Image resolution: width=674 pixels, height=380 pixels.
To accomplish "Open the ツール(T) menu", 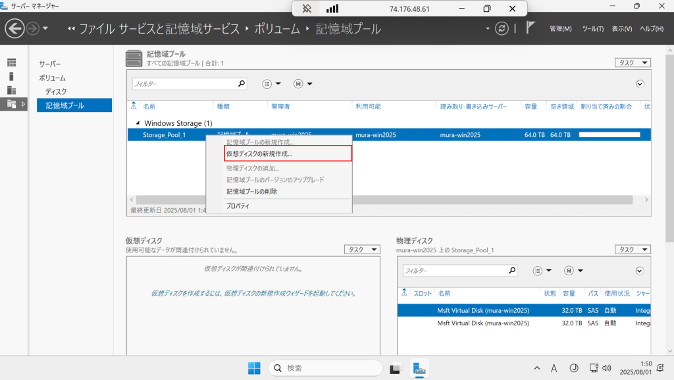I will (593, 29).
